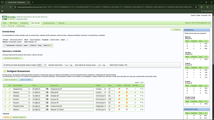Click the Sub Evals orange plus for Material #4

127,92
